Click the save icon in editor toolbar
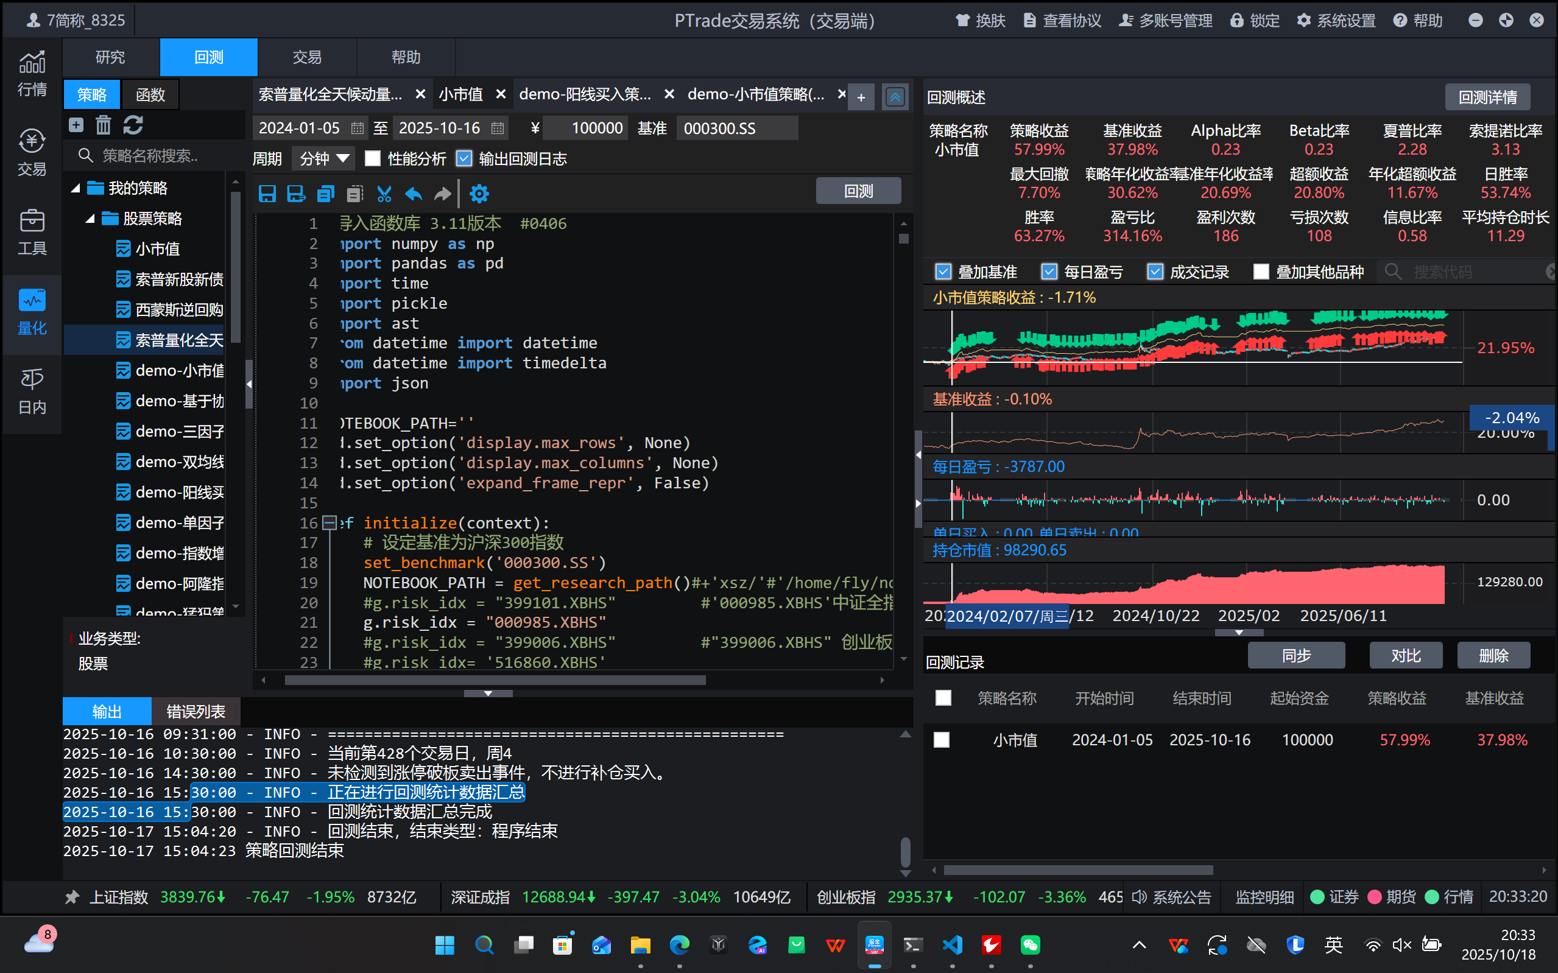 click(x=267, y=194)
